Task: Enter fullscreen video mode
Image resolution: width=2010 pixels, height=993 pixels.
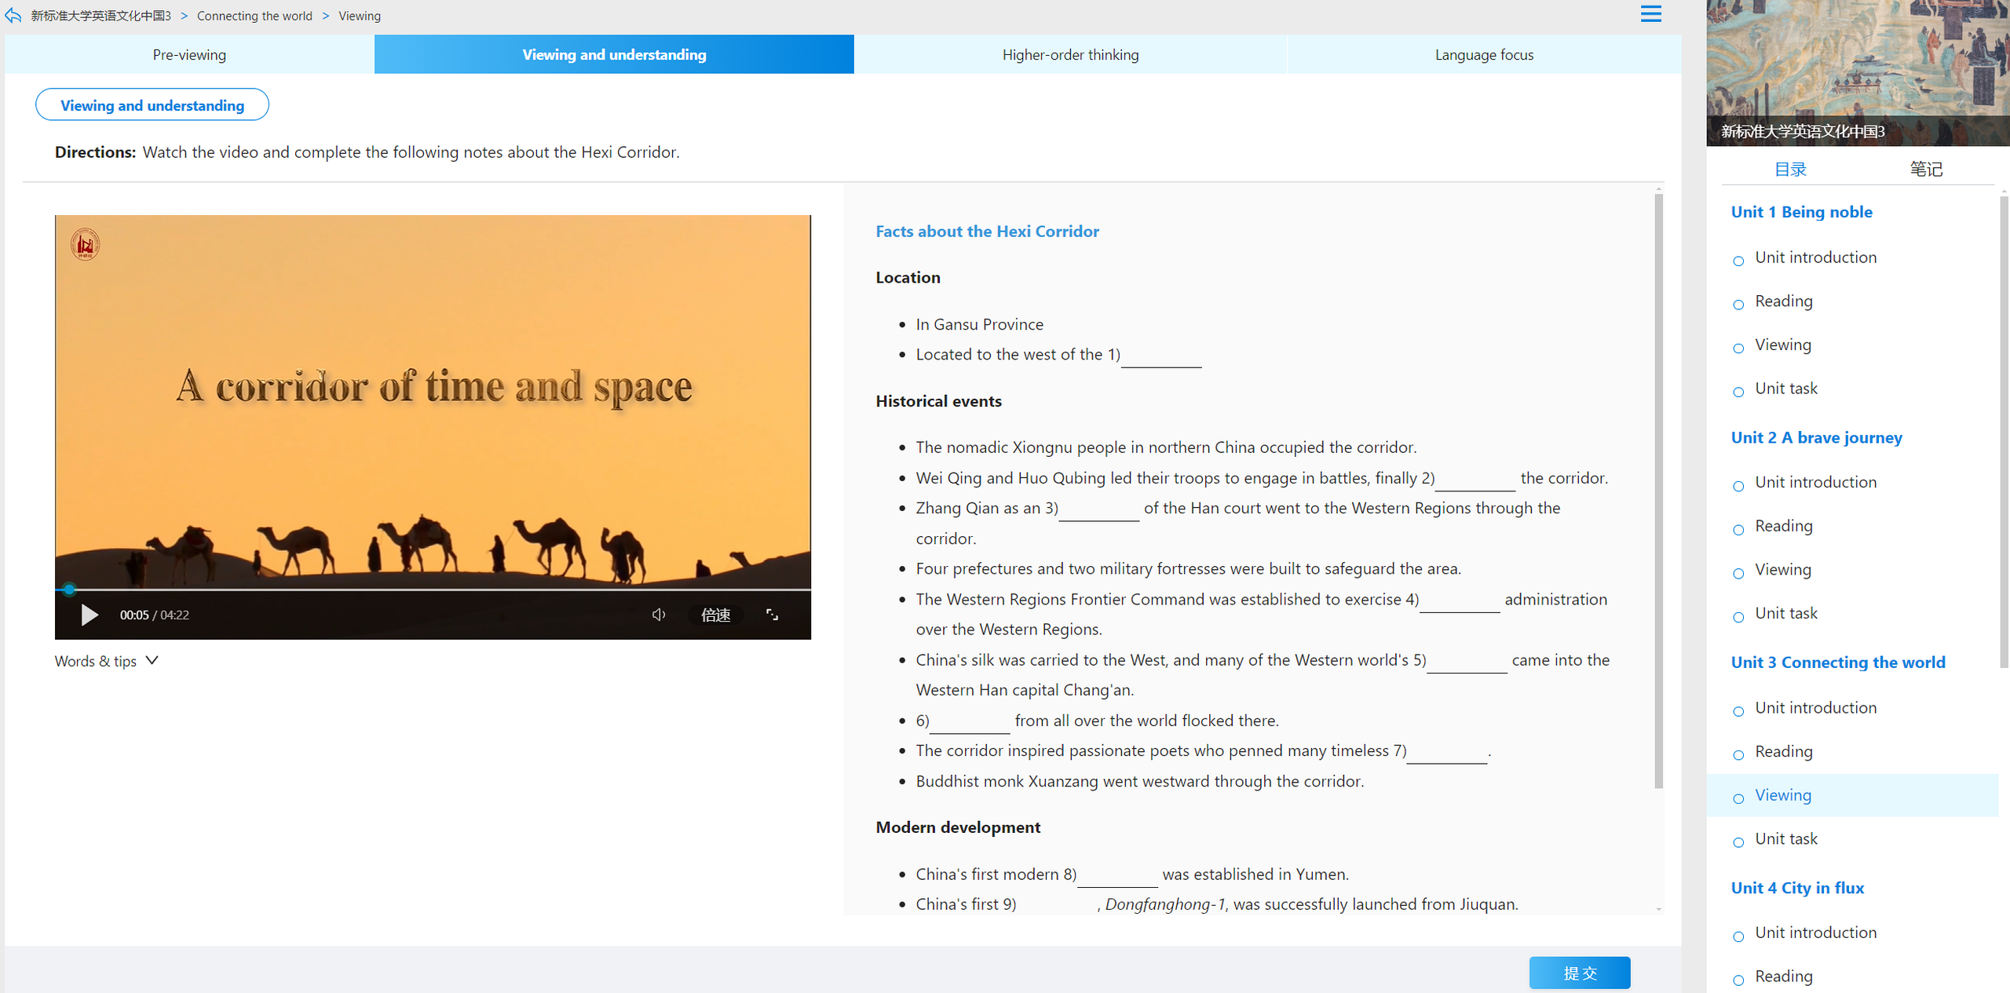Action: tap(773, 615)
